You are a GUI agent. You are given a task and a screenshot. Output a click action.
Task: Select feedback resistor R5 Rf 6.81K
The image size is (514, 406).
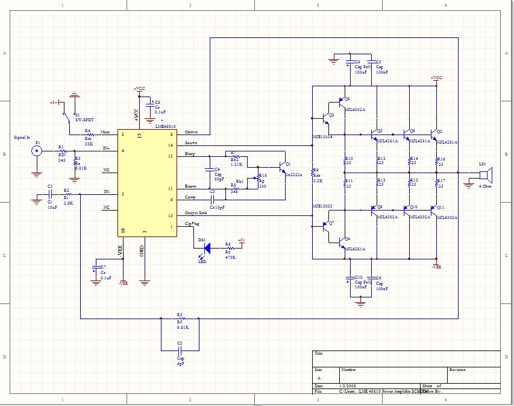(181, 319)
